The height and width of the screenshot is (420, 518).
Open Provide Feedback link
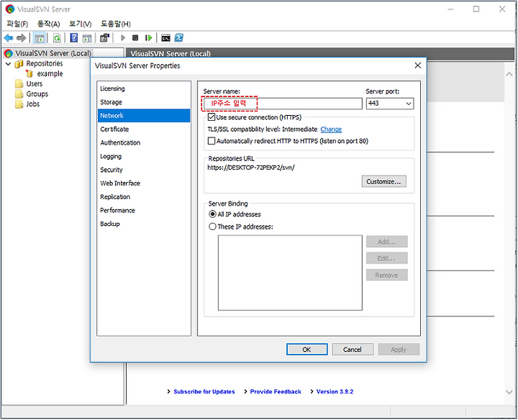pos(276,392)
